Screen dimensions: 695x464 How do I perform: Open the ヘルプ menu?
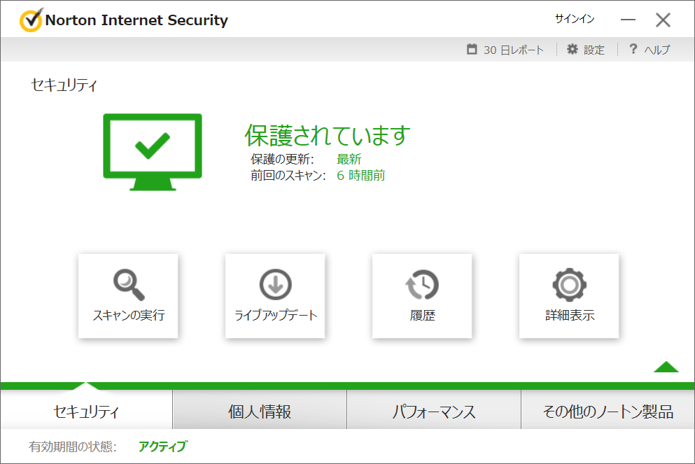(x=657, y=50)
